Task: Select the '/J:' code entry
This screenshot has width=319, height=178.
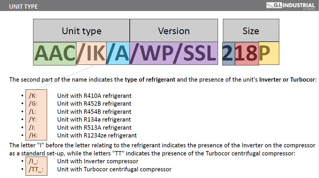Action: pos(32,127)
